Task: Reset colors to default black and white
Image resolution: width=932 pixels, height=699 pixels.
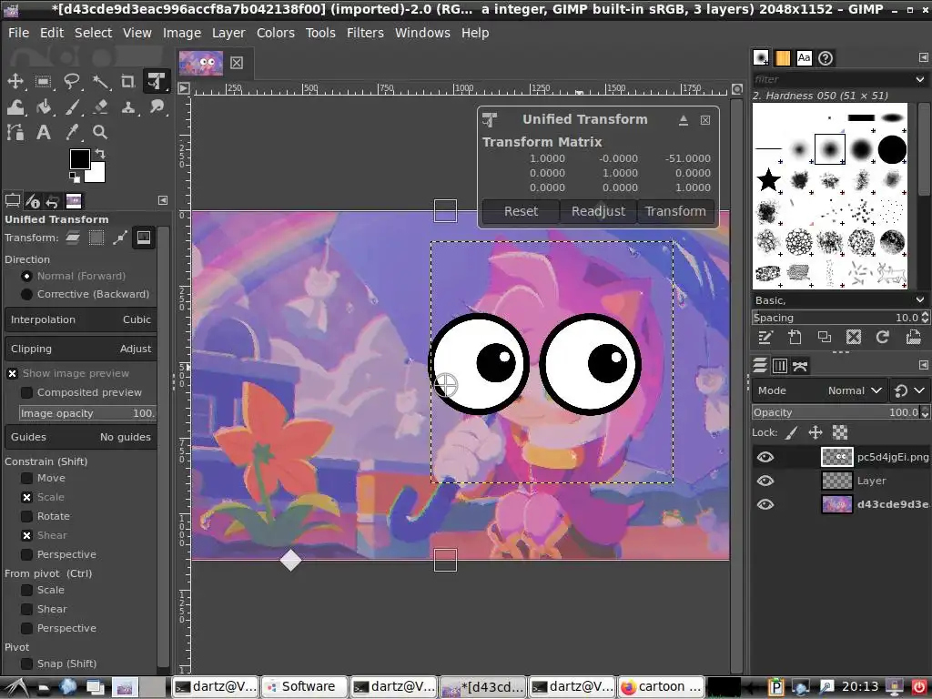Action: [75, 177]
